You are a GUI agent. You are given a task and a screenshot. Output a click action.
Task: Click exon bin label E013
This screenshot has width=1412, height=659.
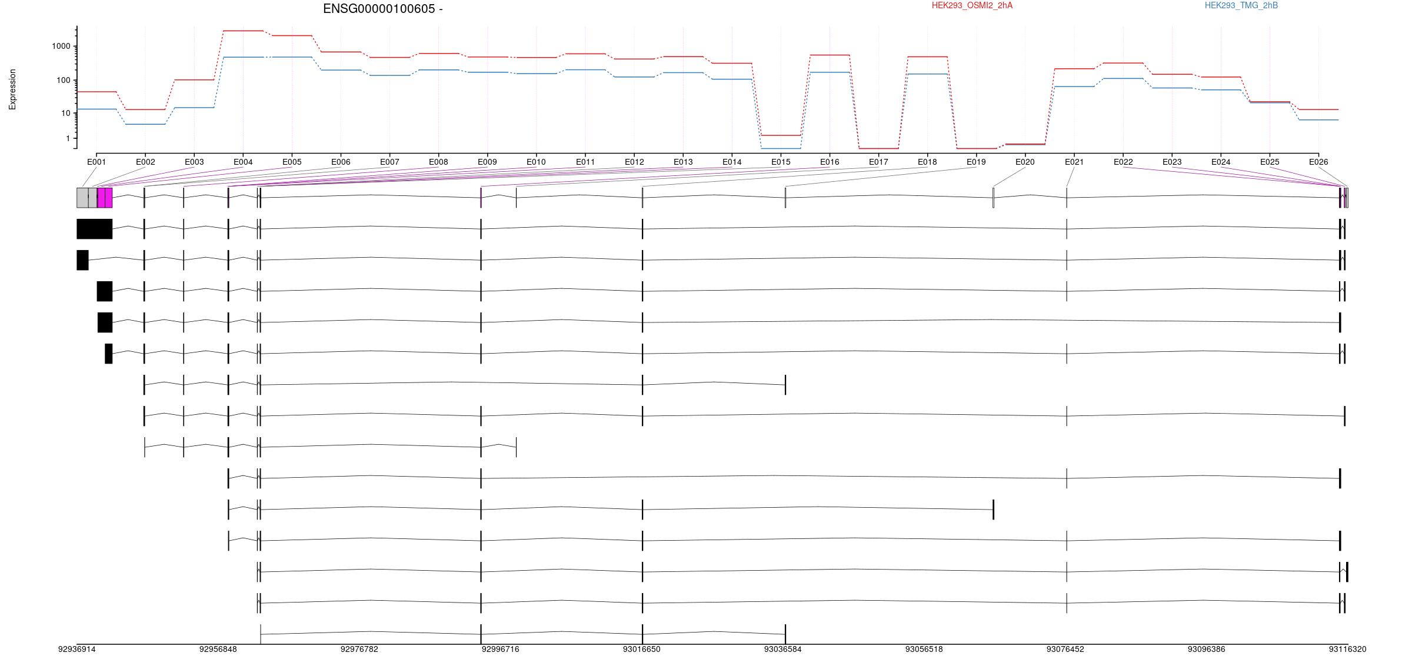683,162
